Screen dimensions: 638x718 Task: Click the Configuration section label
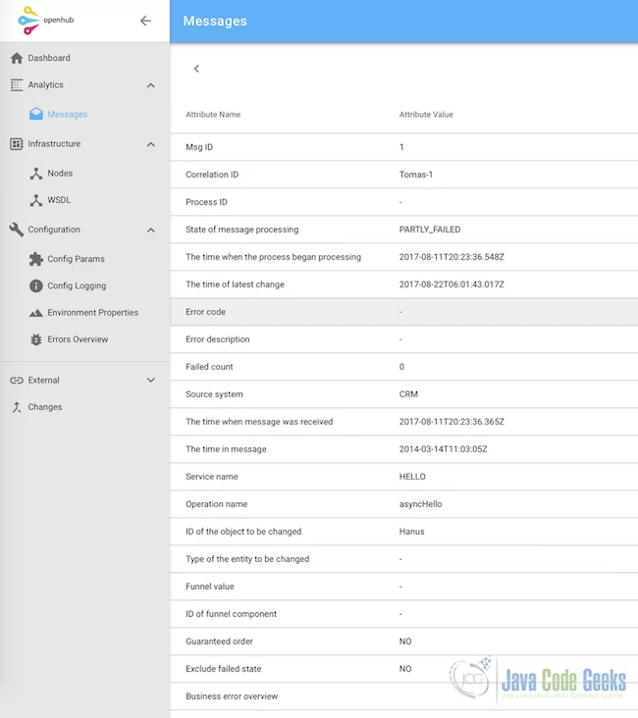pos(54,230)
